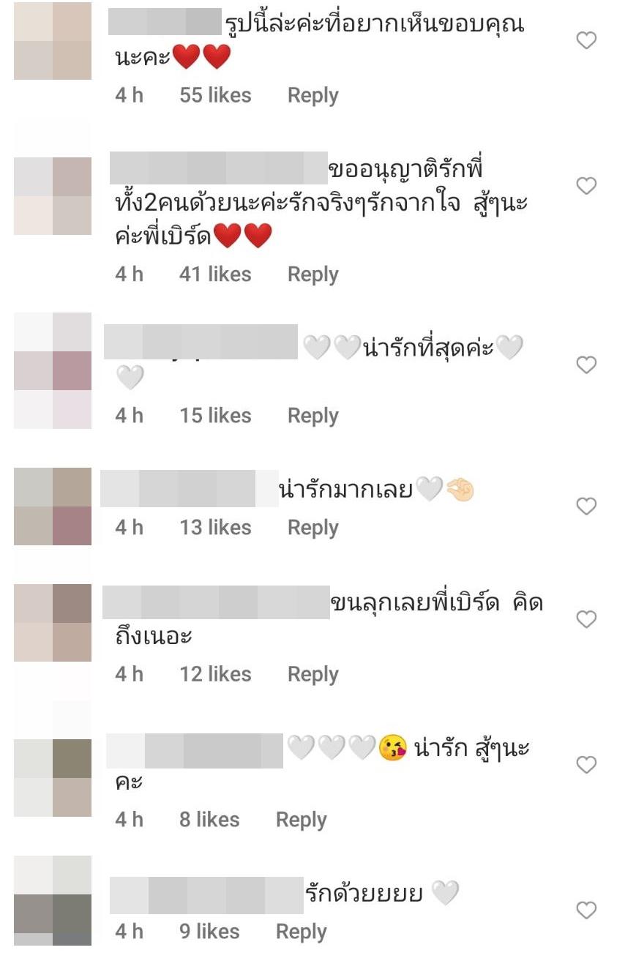
Task: Like the comment with 9 likes
Action: 586,910
